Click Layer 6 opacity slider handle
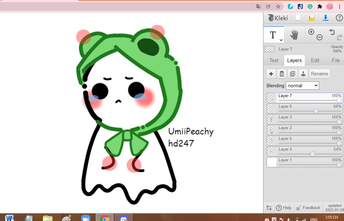Image resolution: width=344 pixels, height=221 pixels. coord(316,111)
